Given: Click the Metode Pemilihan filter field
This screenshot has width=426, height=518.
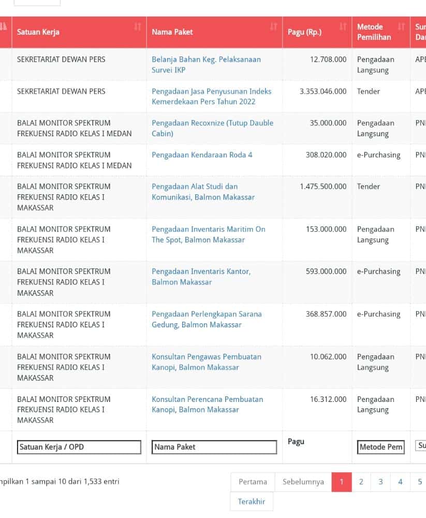Looking at the screenshot, I should point(380,447).
